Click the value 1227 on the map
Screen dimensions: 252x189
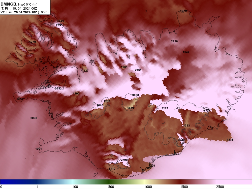coord(85,71)
